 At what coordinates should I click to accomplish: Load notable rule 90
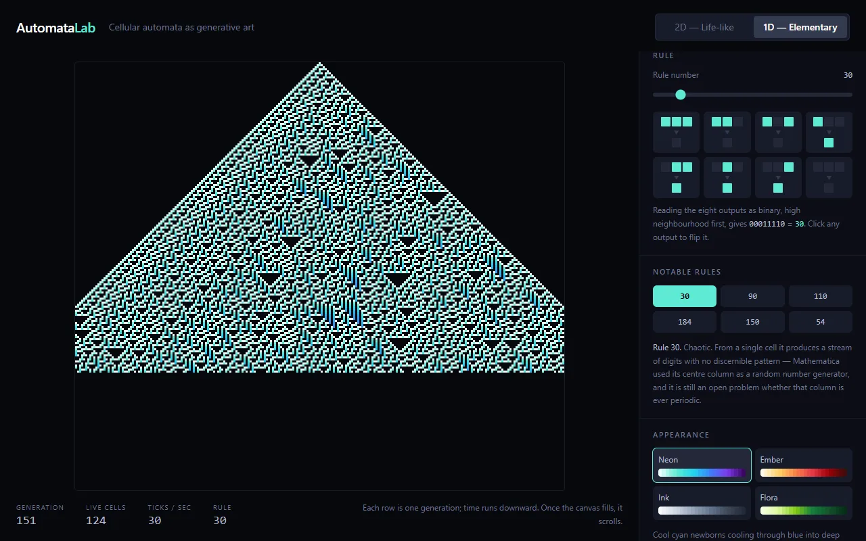click(x=752, y=296)
